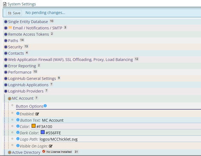Viewport: 201px width, 156px height.
Task: Click info icon next to Button Options
Action: (x=45, y=106)
